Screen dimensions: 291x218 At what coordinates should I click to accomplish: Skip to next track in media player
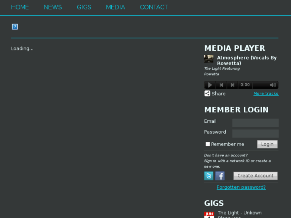tap(232, 85)
